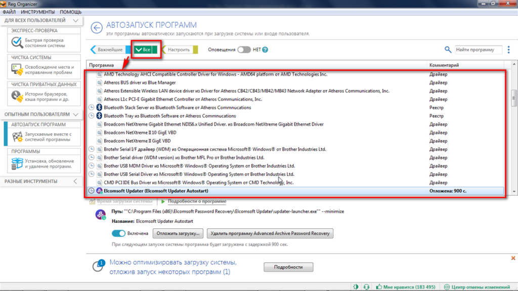Click the search magnifier icon
Viewport: 518px width, 291px height.
[448, 50]
